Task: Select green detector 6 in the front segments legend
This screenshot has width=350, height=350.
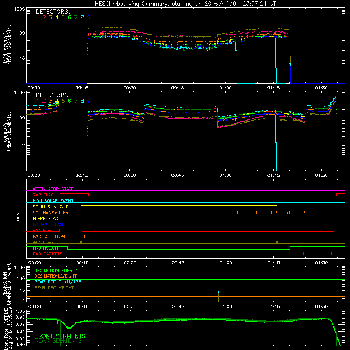Action: [70, 17]
